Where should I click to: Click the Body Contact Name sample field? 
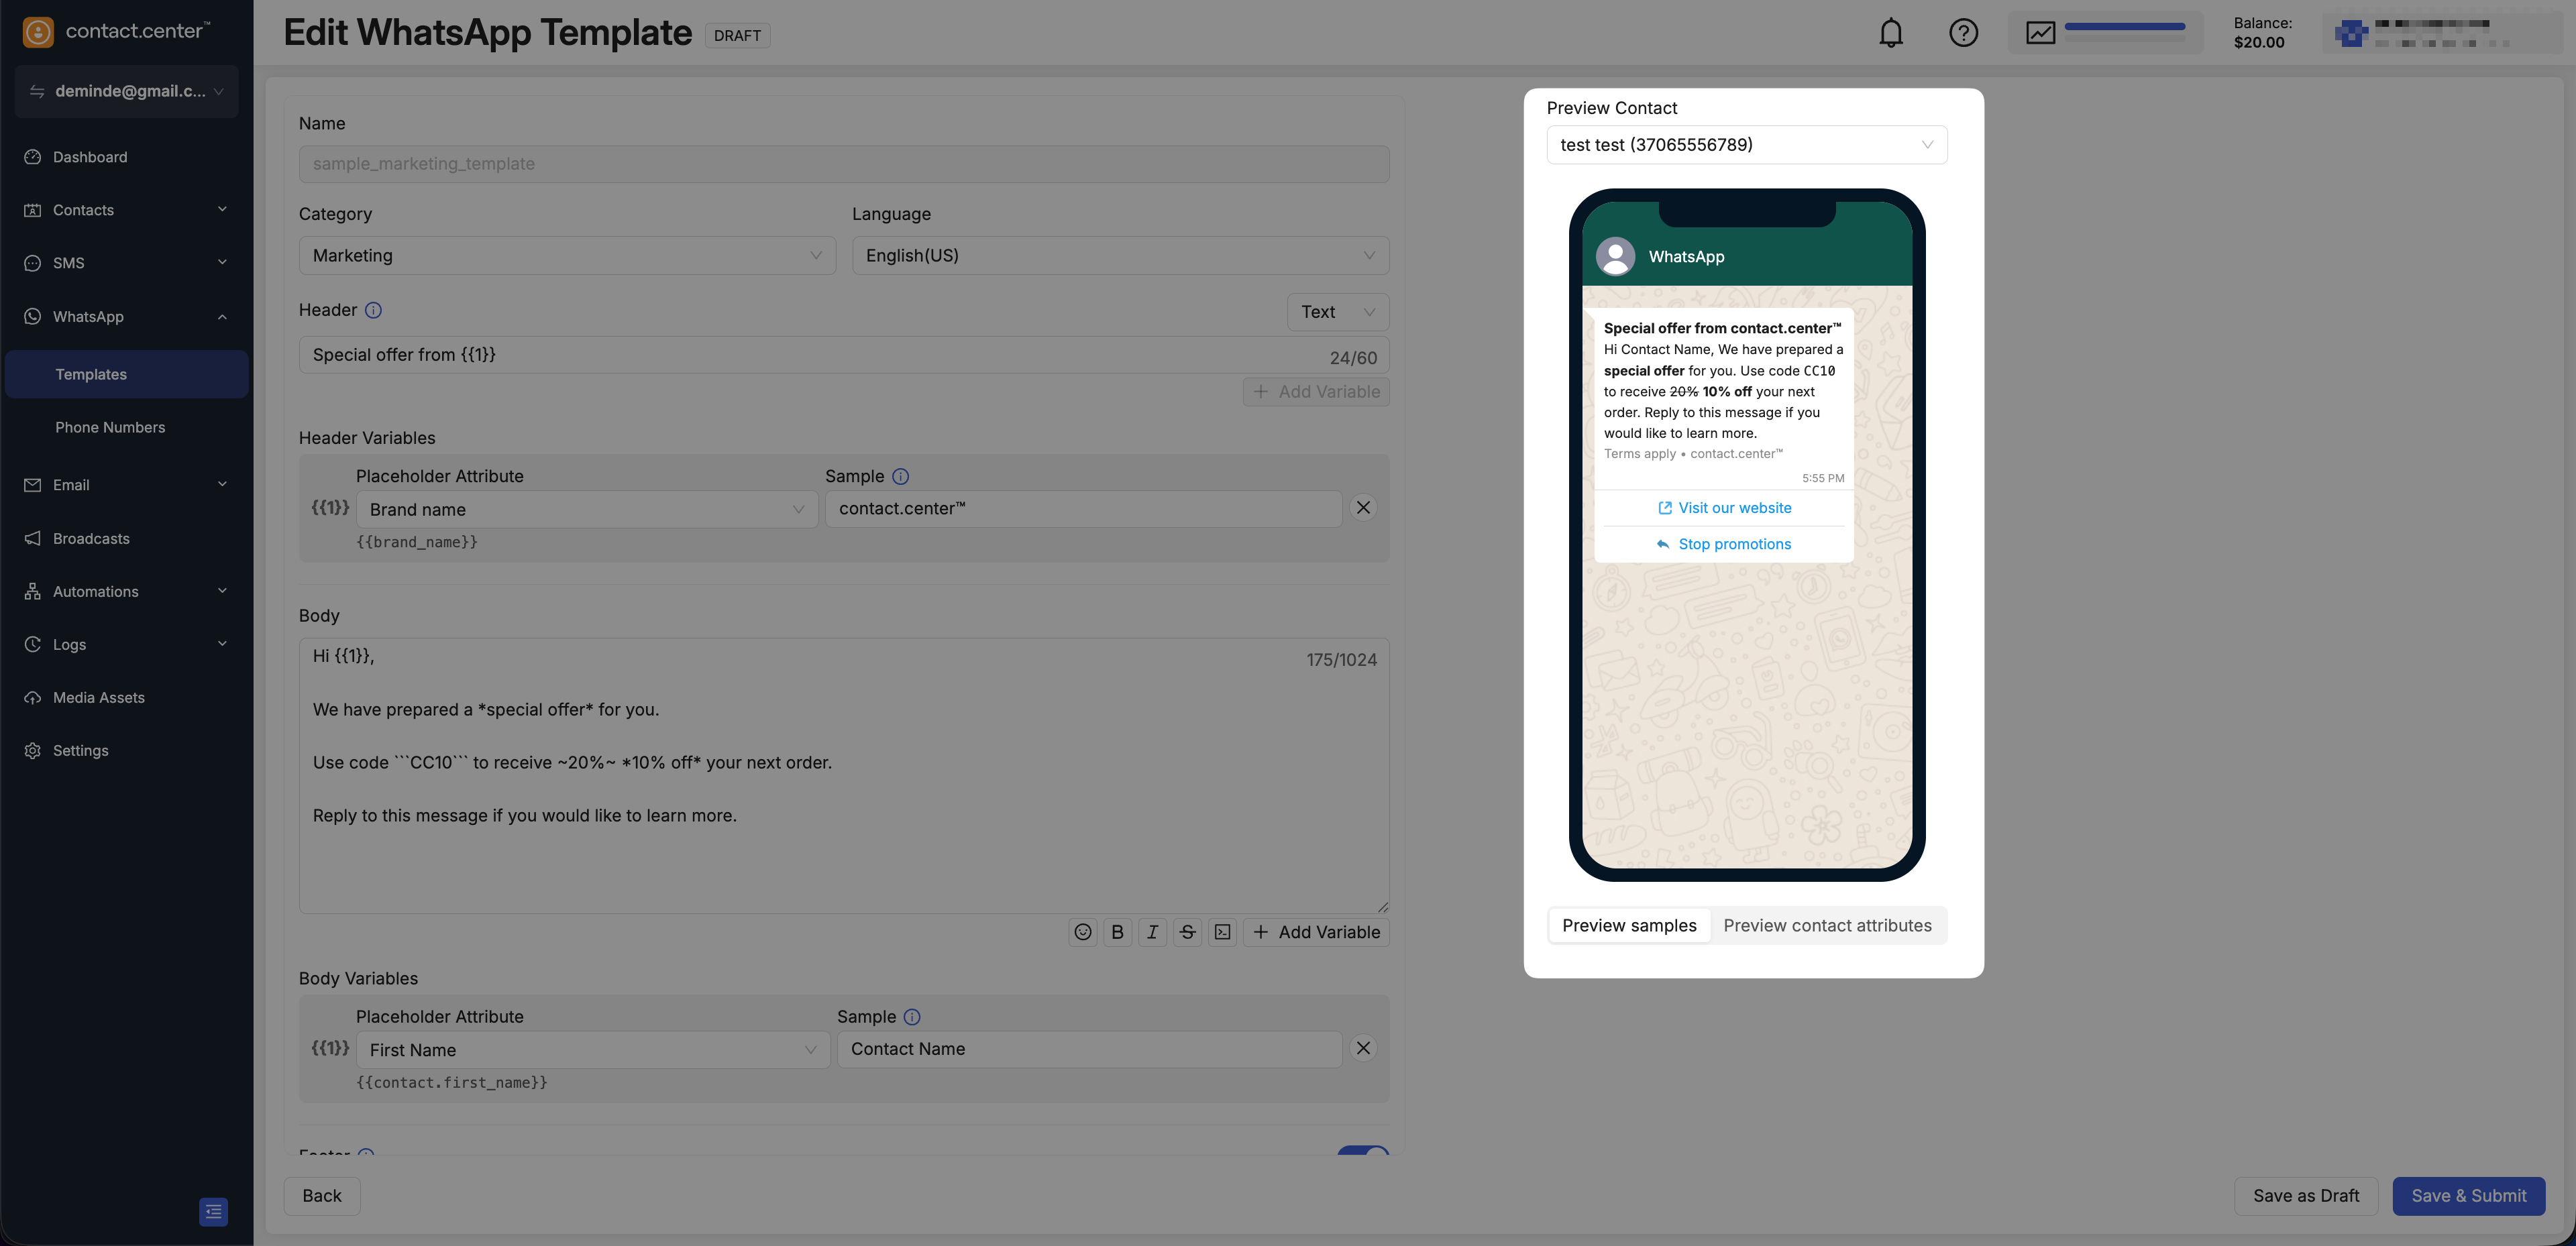coord(1088,1049)
